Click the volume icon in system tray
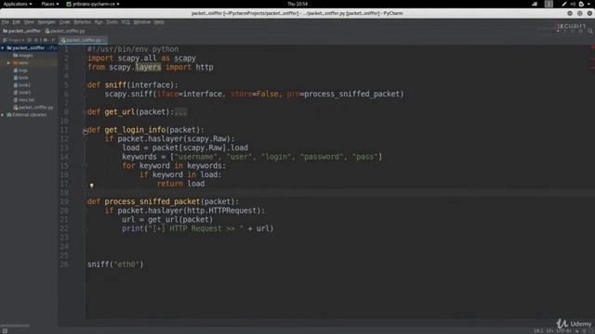 573,4
